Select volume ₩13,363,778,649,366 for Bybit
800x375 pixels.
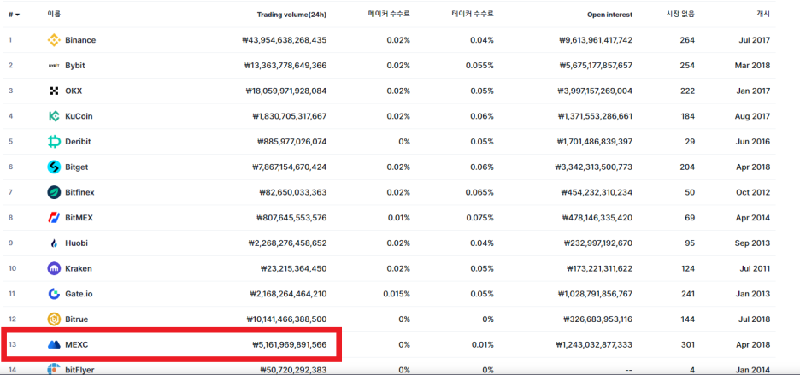point(285,65)
